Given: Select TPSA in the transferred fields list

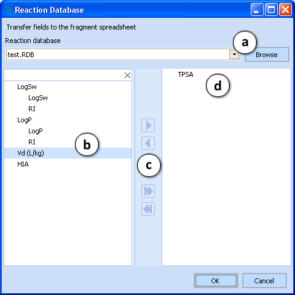Looking at the screenshot, I should click(186, 74).
